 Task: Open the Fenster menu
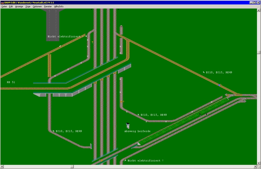(48, 7)
